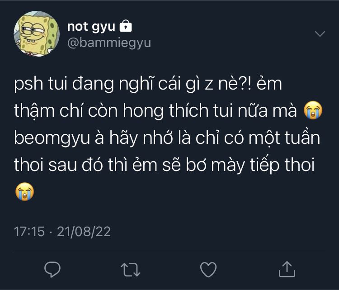Visit the @bammiegyu handle link
This screenshot has height=290, width=339.
click(109, 43)
